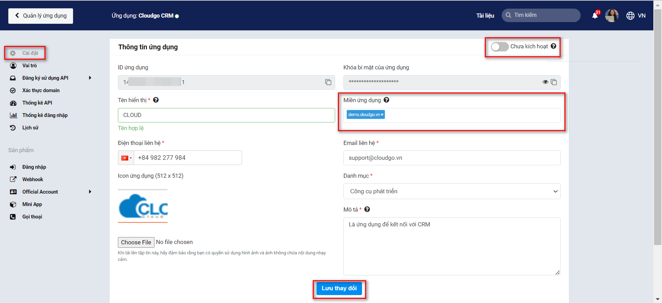Expand the Đăng ký sử dụng API submenu

pos(90,78)
